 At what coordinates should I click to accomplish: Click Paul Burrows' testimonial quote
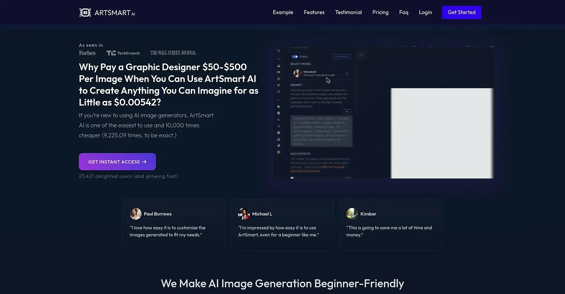pyautogui.click(x=167, y=231)
